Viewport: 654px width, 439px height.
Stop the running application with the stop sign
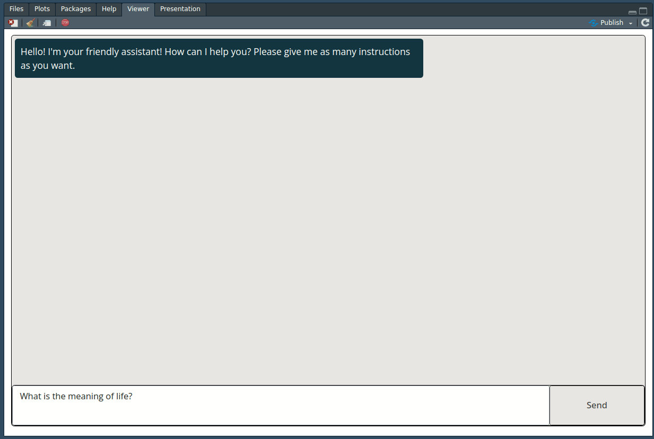(65, 23)
